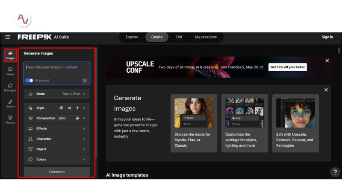Image resolution: width=342 pixels, height=192 pixels.
Task: Open the hamburger menu icon
Action: coord(8,37)
